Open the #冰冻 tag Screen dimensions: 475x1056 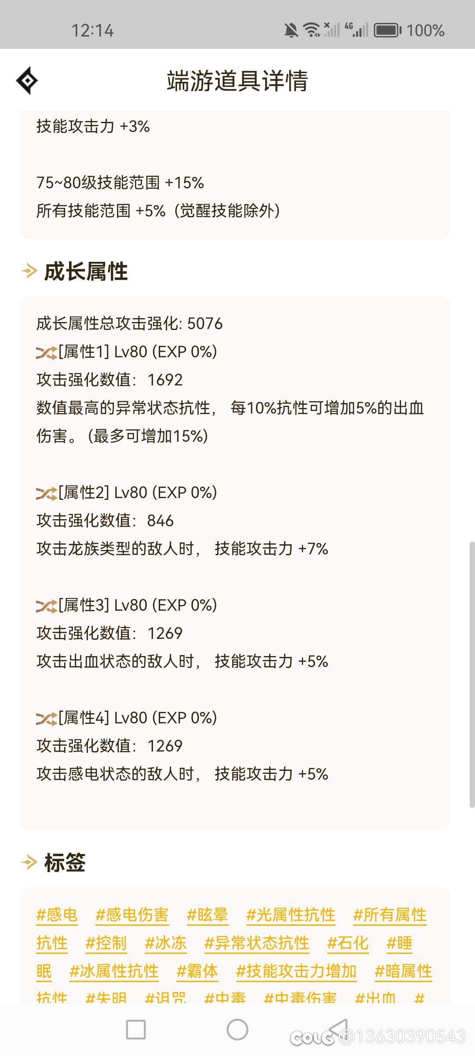[166, 943]
